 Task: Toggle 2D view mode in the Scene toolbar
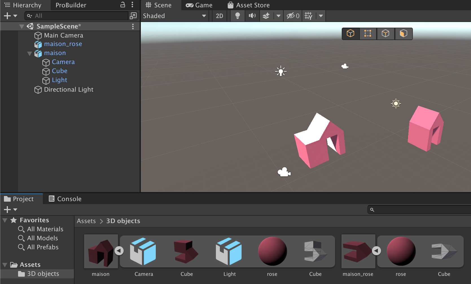point(219,16)
